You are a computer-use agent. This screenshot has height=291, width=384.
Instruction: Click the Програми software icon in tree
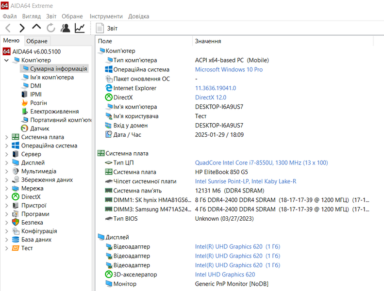(16, 214)
